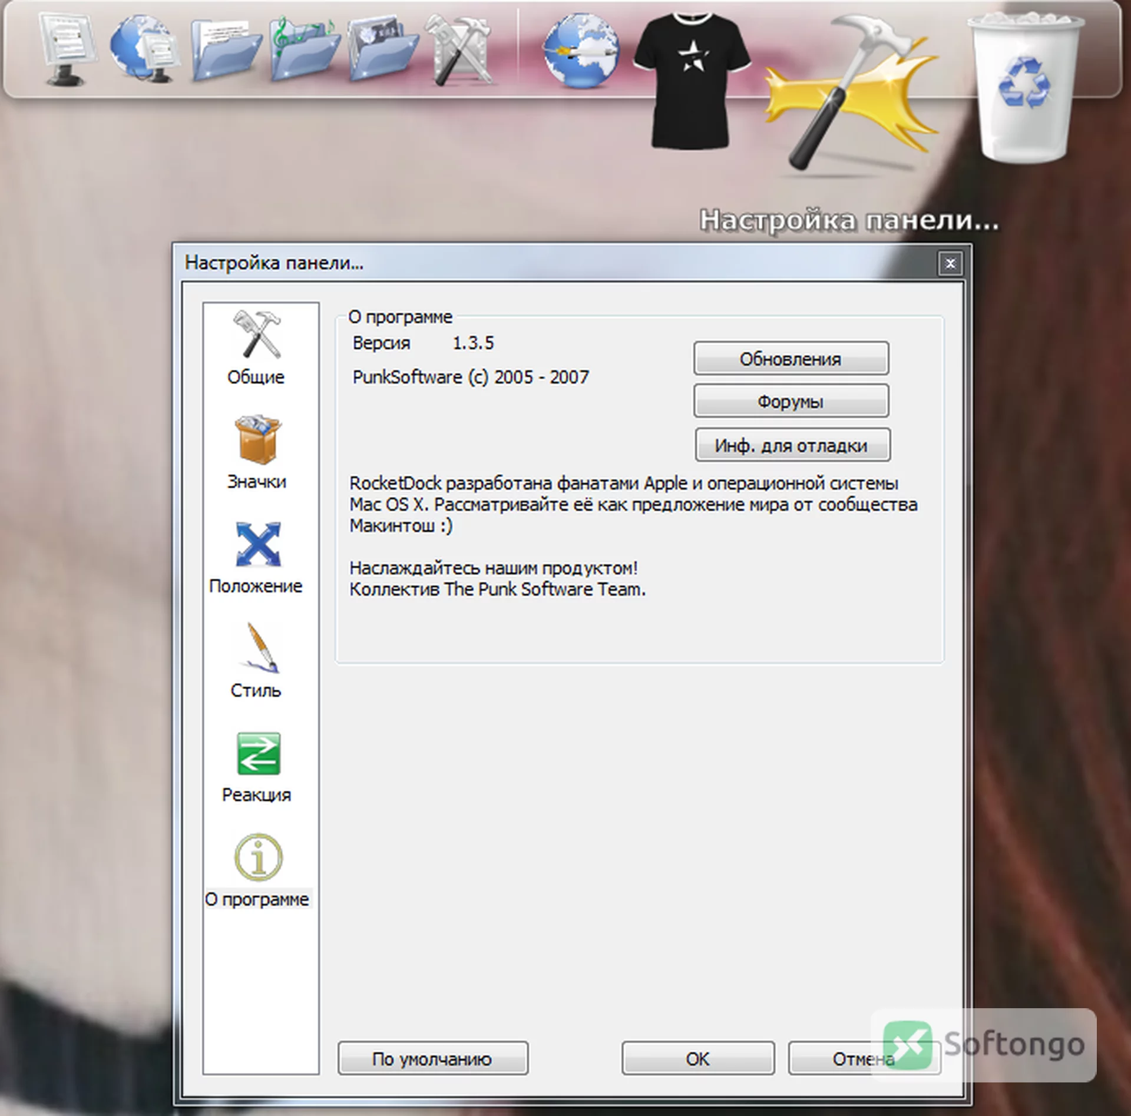Switch to the Значки settings section
Screen dimensions: 1131x1116
tap(257, 453)
